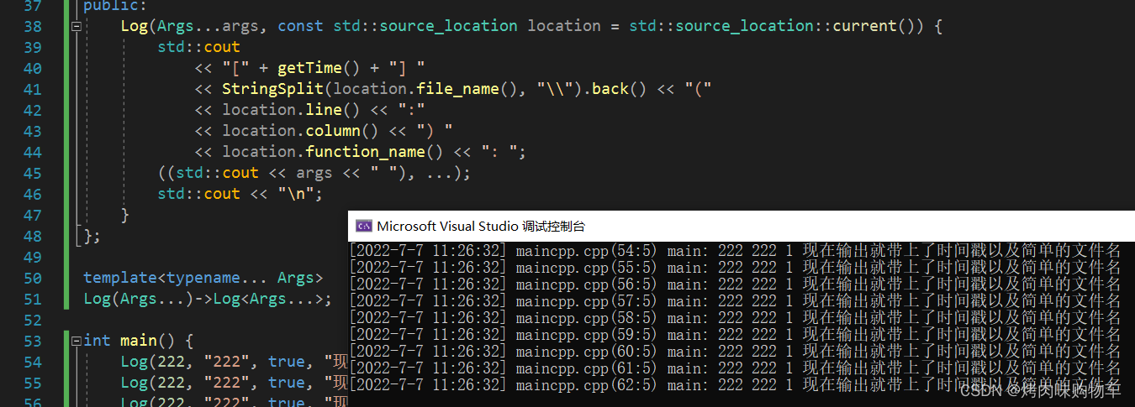The image size is (1135, 407).
Task: Click template<typename... Args> on line 50
Action: 203,278
